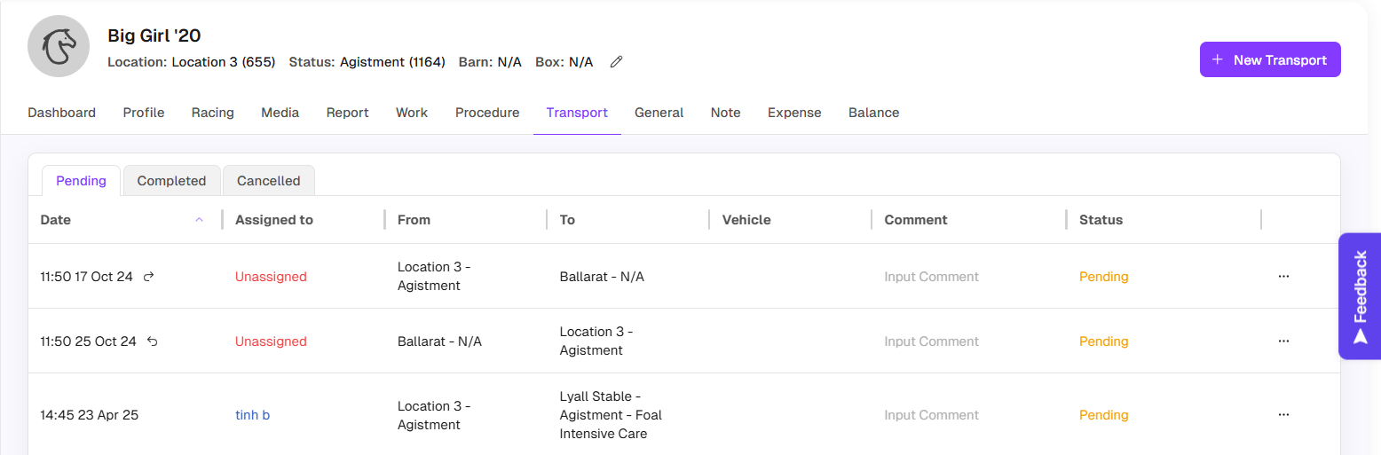Open the three-dot menu for 25 Oct transport

[x=1283, y=341]
